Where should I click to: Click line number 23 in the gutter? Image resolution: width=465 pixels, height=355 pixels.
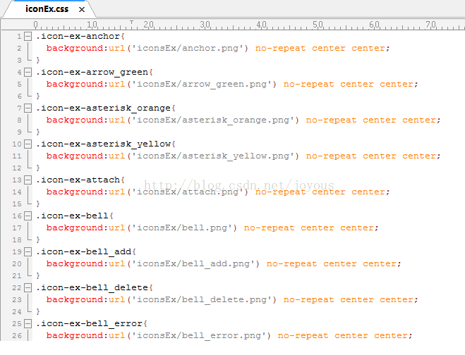[17, 300]
